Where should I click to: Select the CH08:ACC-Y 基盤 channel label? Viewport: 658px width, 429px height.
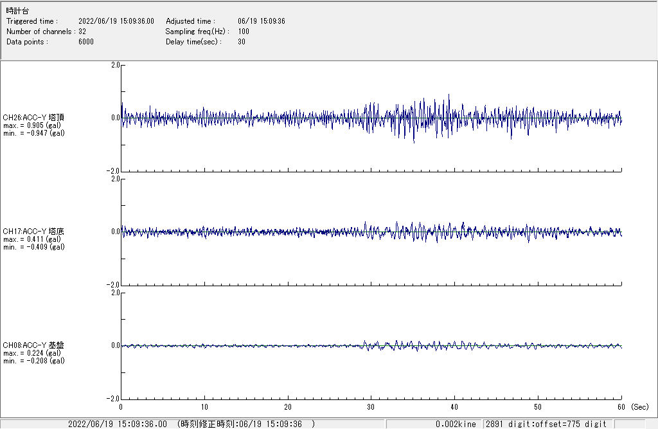[x=33, y=345]
